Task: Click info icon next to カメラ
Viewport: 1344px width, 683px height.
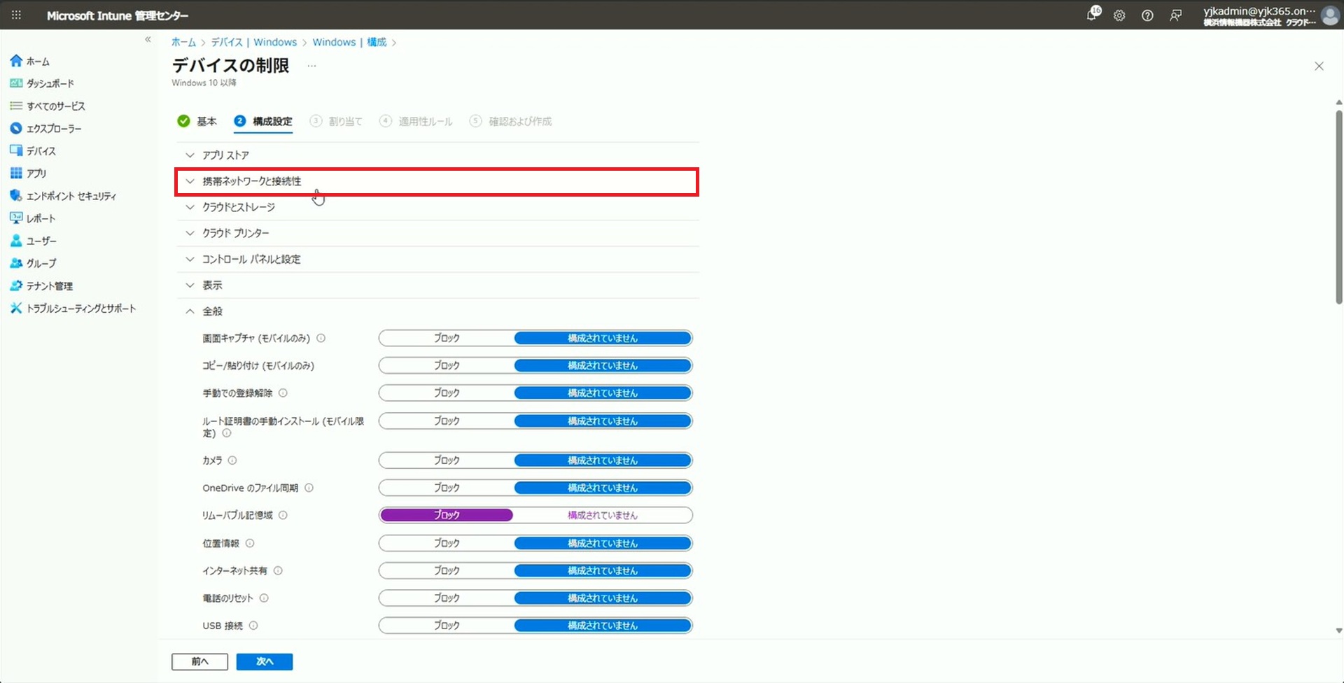Action: pyautogui.click(x=232, y=460)
